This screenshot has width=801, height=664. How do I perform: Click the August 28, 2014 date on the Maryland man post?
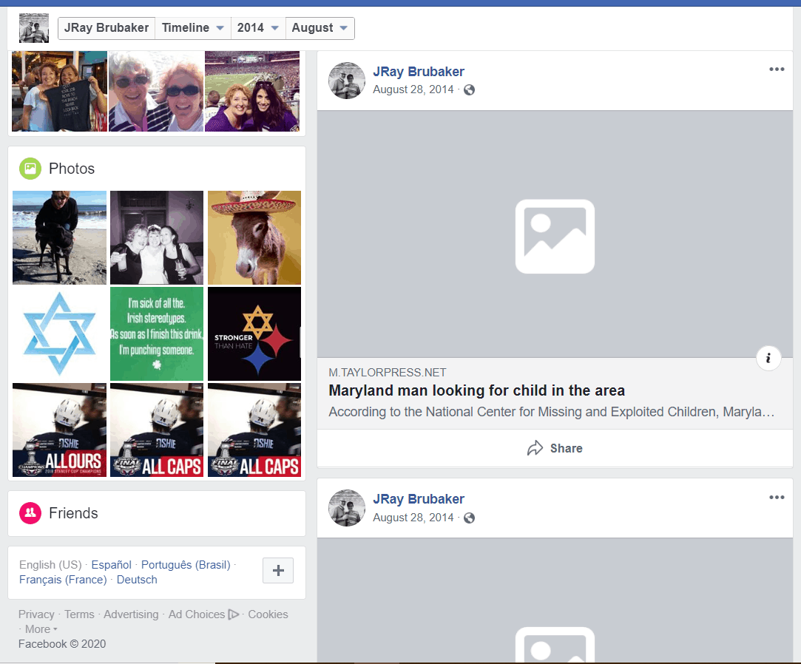tap(413, 90)
